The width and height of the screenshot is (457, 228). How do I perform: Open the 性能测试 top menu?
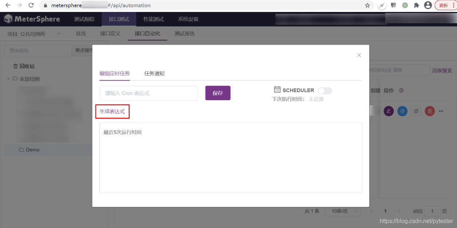[153, 19]
